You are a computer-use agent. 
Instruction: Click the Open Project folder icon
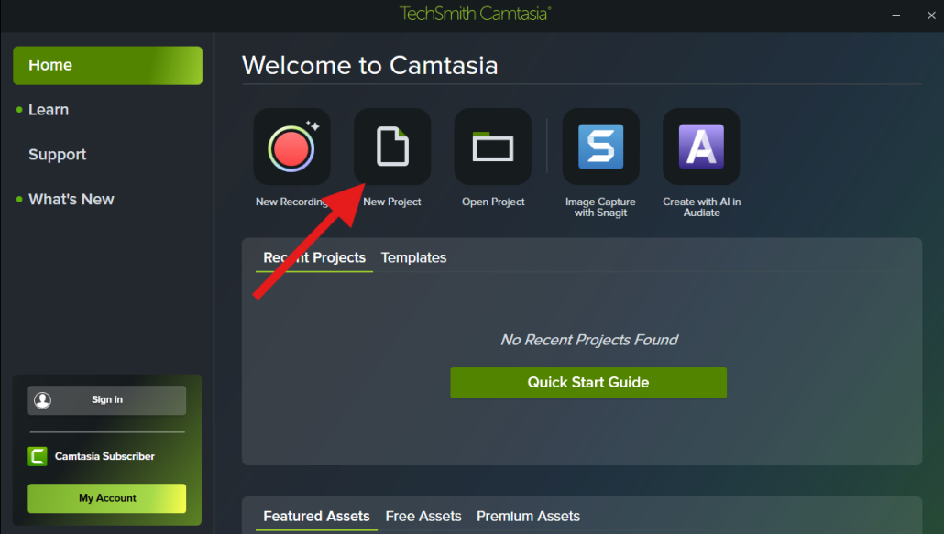[x=493, y=147]
